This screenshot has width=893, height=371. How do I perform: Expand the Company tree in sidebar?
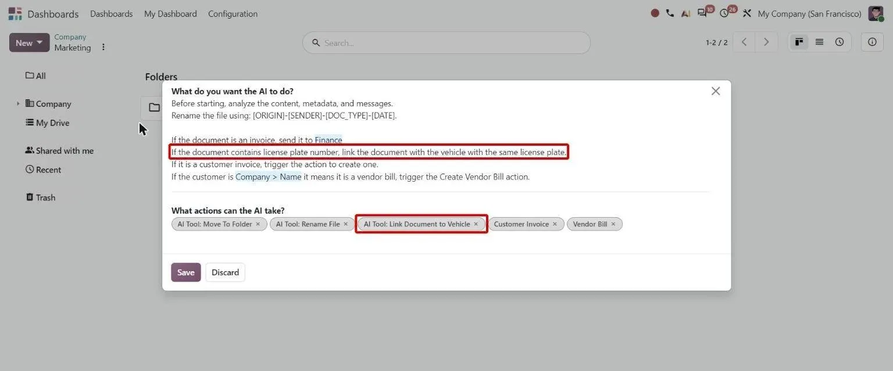18,104
